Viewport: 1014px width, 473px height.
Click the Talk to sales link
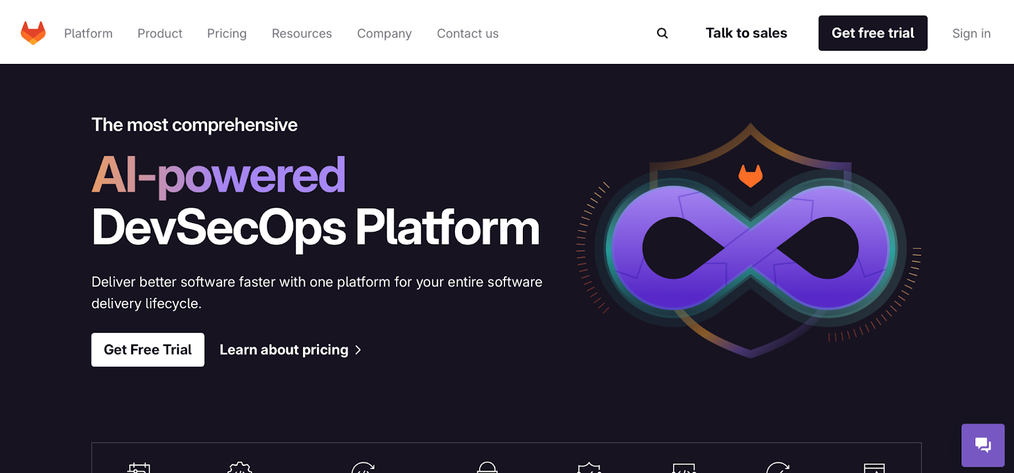click(x=747, y=33)
